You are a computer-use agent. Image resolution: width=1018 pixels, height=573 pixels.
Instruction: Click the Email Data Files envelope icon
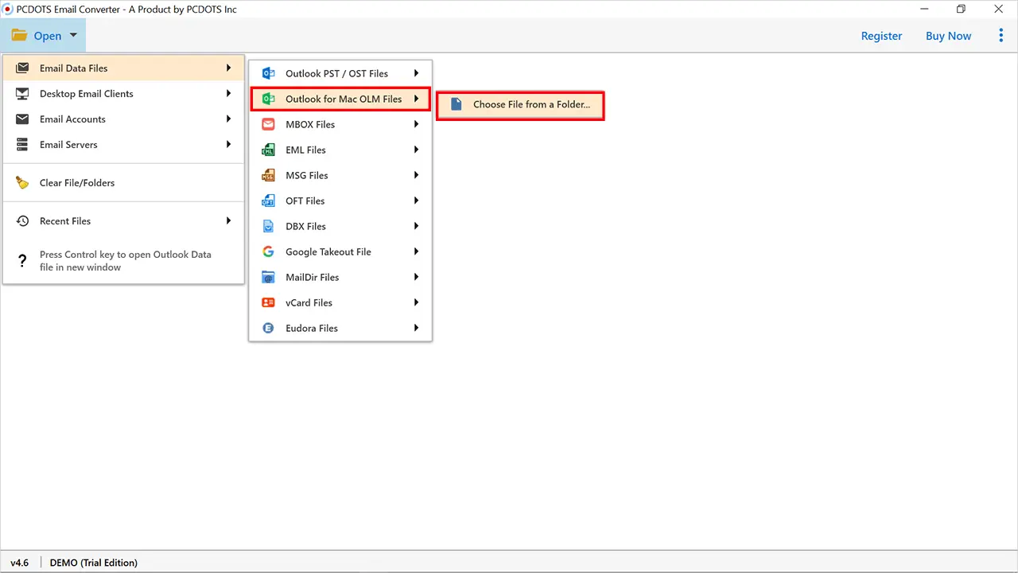click(22, 68)
